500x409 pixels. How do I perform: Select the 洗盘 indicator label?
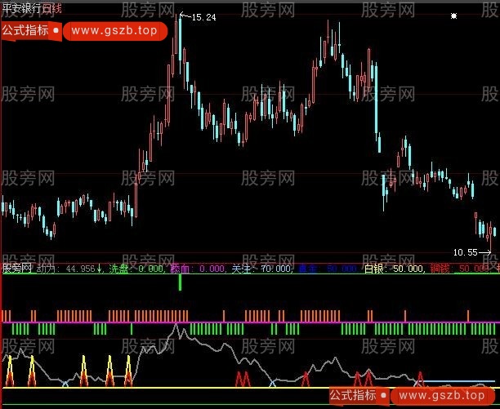click(118, 268)
